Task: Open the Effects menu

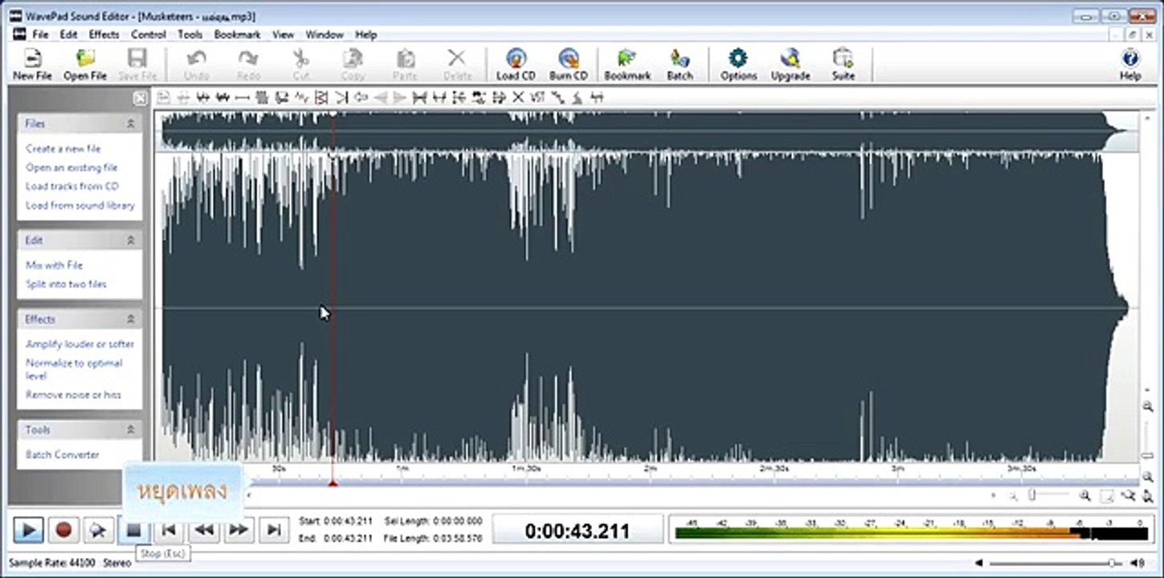Action: coord(104,35)
